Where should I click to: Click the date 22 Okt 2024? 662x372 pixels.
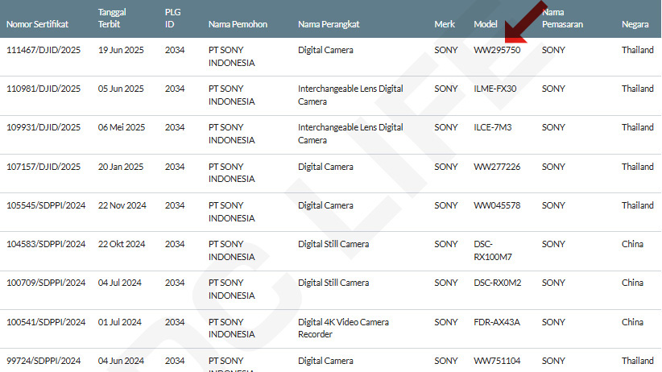[122, 244]
